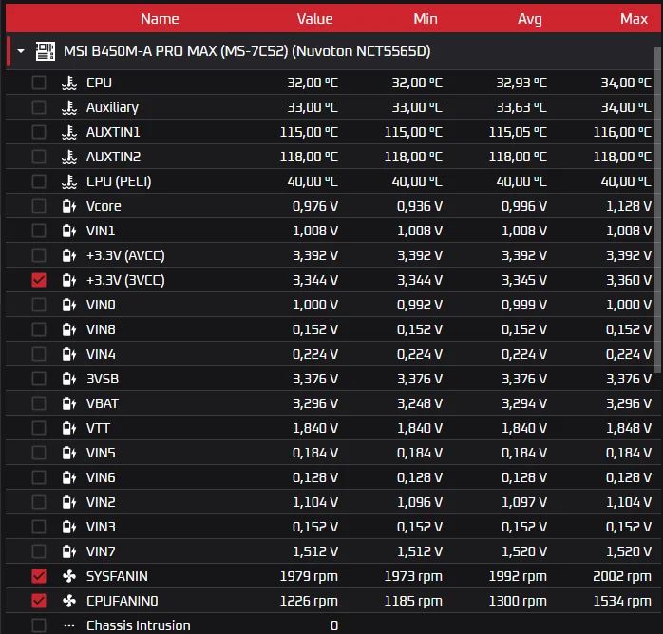This screenshot has height=634, width=663.
Task: Click the voltage icon beside VIN8
Action: coord(69,329)
